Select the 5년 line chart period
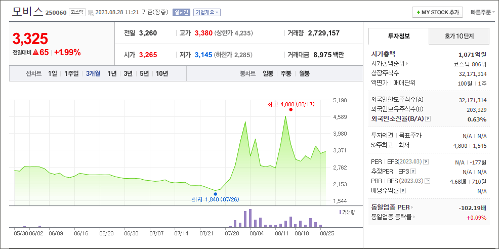 (144, 73)
